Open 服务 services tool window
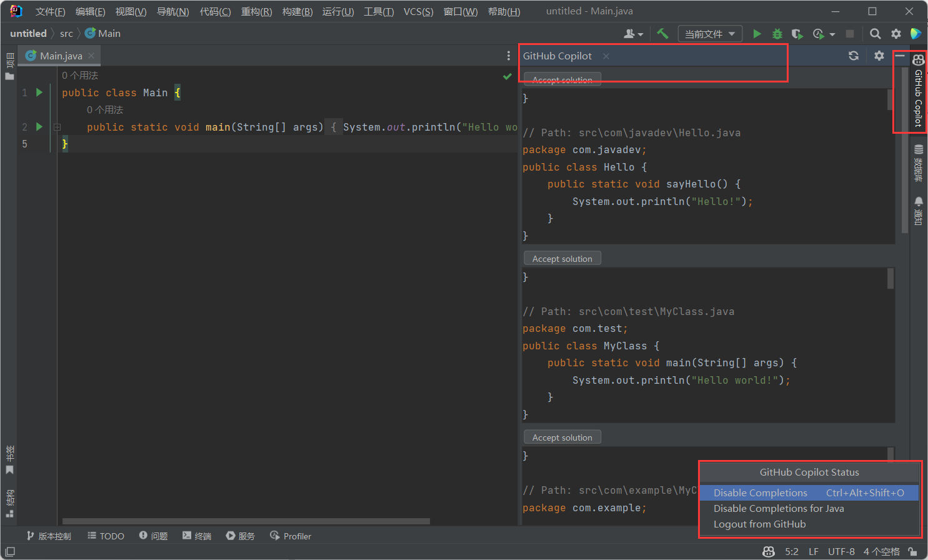Viewport: 928px width, 560px height. (241, 536)
